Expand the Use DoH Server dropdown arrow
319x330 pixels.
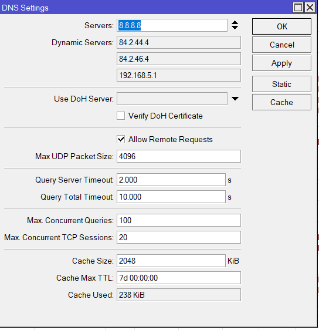coord(235,99)
